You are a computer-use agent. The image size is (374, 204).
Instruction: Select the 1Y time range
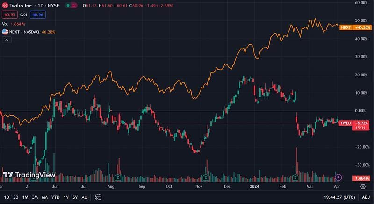tap(66, 197)
